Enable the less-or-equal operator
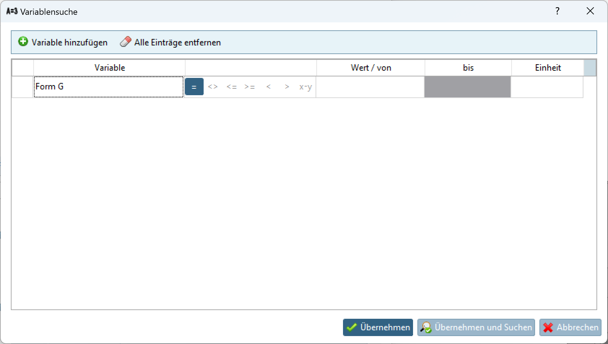Screen dimensions: 608x344 point(232,87)
